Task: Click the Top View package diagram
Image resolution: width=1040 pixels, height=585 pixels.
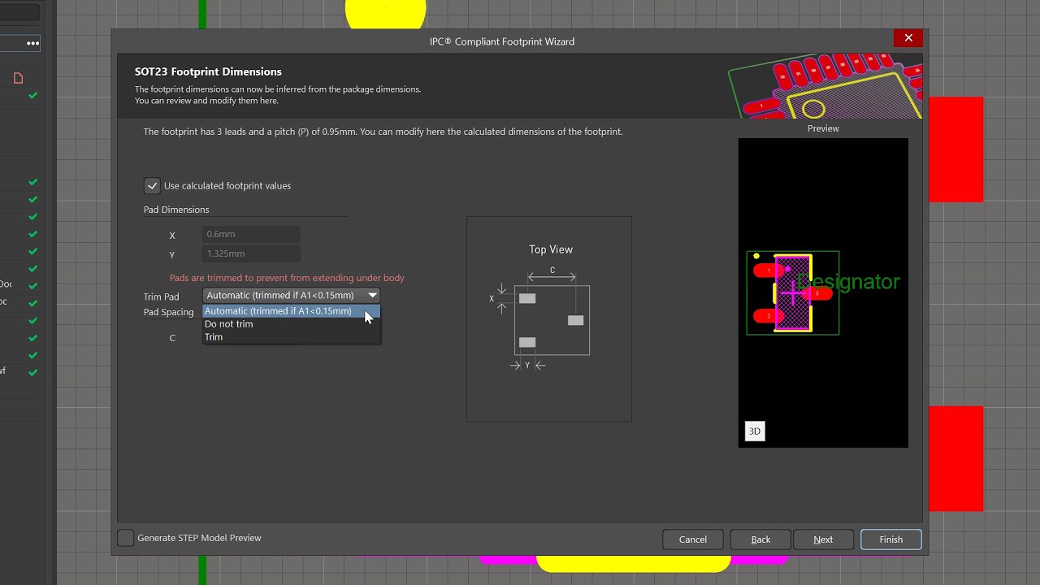Action: tap(549, 319)
